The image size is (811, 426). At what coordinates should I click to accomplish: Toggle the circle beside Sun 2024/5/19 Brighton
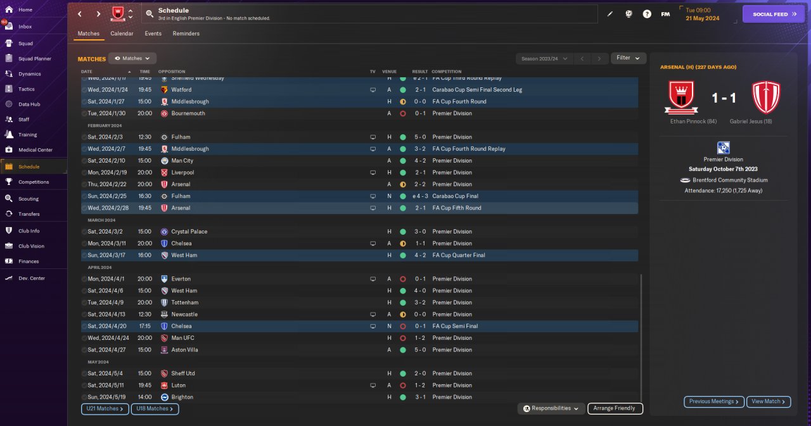tap(84, 397)
